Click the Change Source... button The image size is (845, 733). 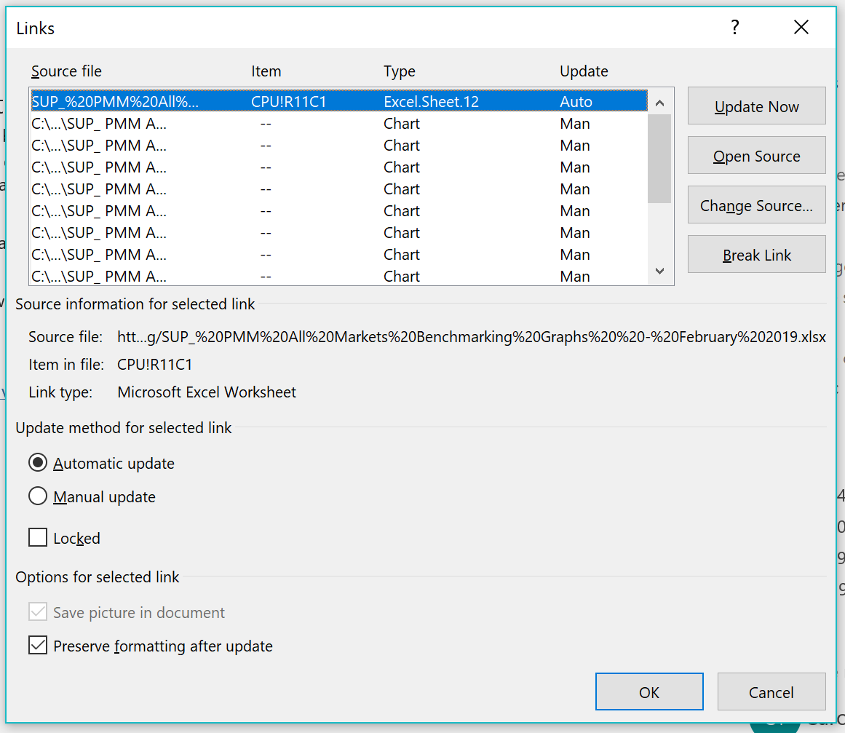pyautogui.click(x=757, y=205)
